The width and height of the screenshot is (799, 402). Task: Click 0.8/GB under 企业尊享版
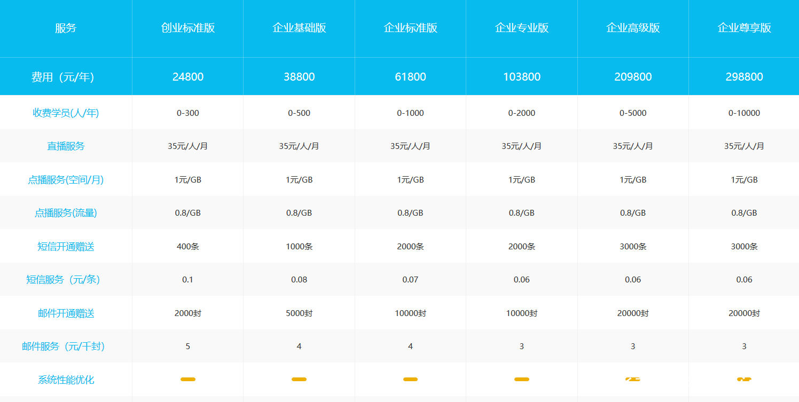click(744, 212)
